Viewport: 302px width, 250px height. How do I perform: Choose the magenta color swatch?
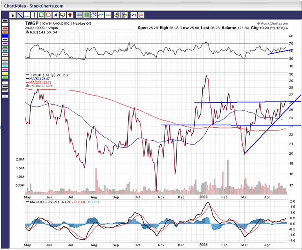[x=5, y=69]
